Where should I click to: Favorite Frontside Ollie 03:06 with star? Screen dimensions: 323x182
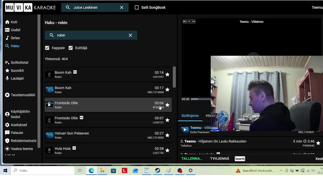(167, 105)
